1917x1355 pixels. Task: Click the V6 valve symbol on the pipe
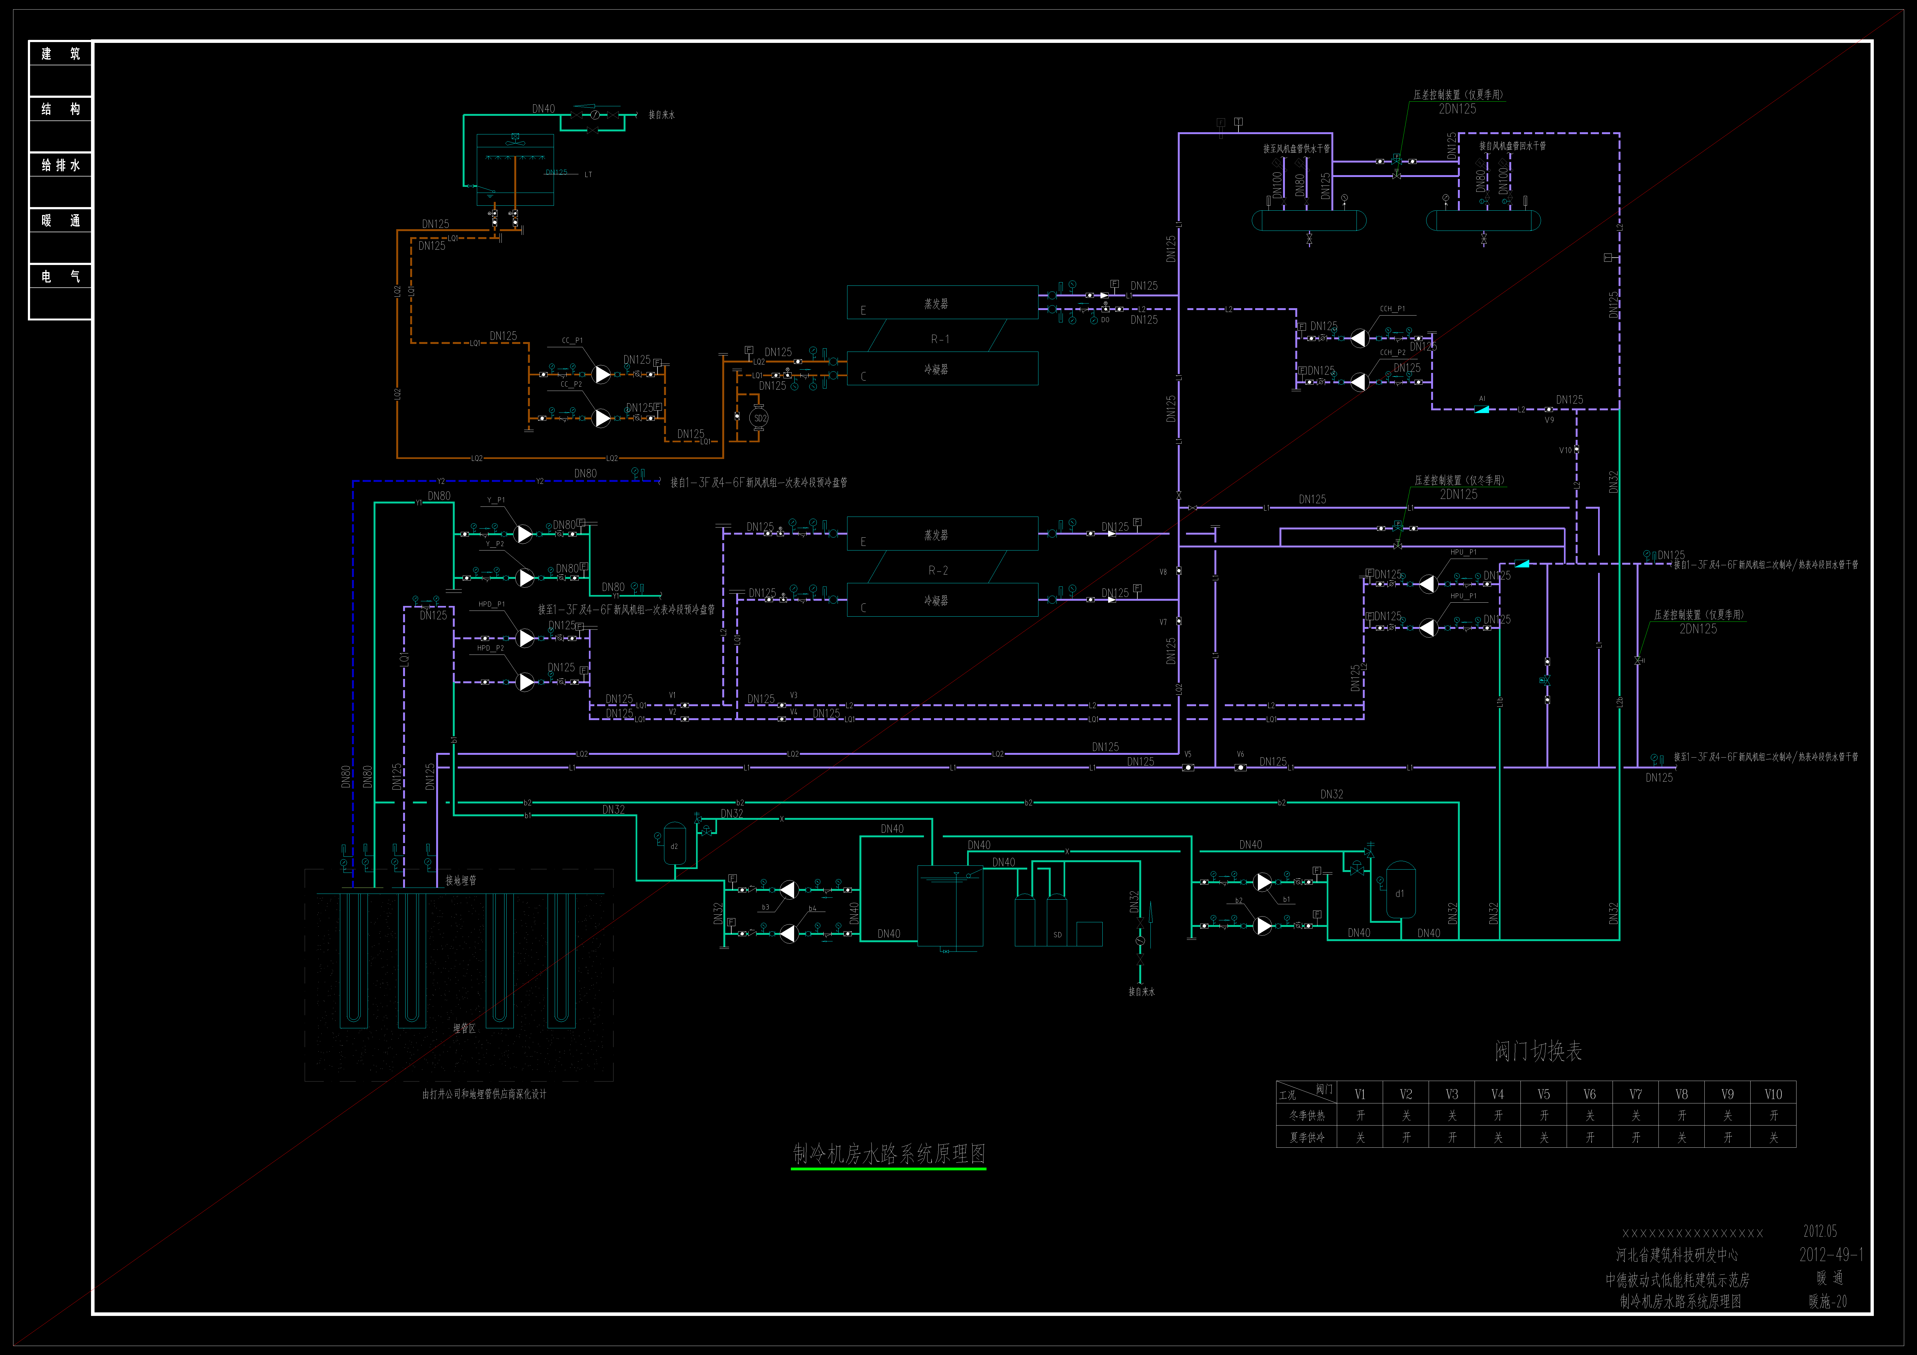click(1241, 767)
